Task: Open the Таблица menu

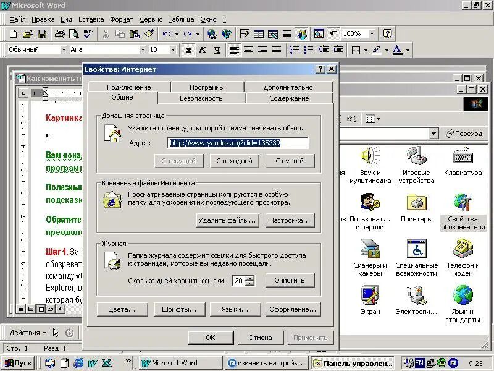Action: point(181,20)
